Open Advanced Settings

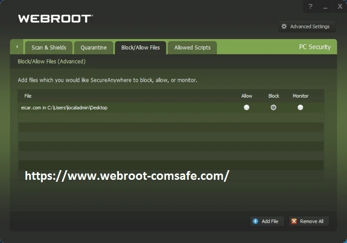pos(307,27)
